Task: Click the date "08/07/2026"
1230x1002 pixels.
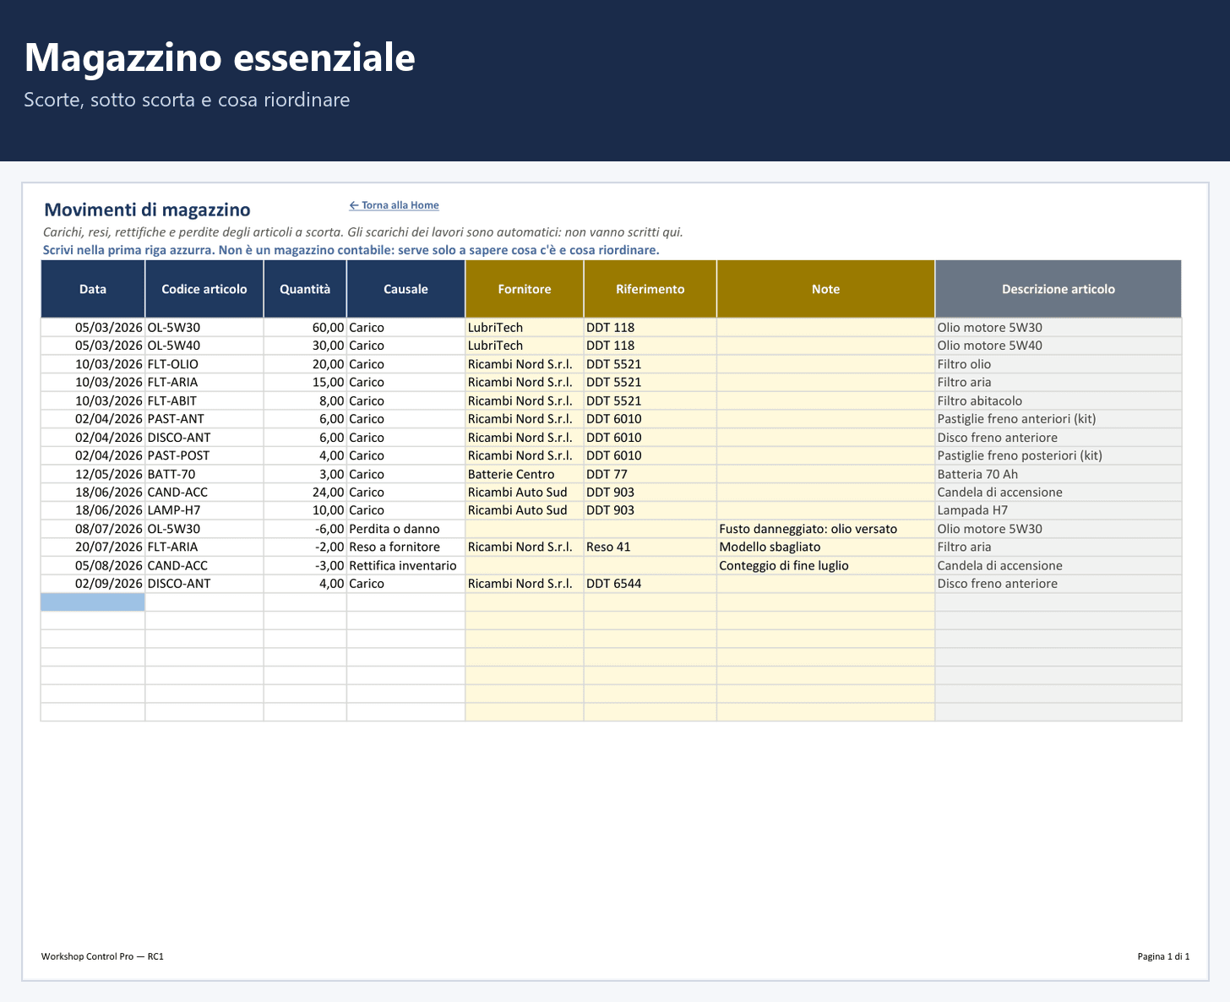Action: [93, 529]
